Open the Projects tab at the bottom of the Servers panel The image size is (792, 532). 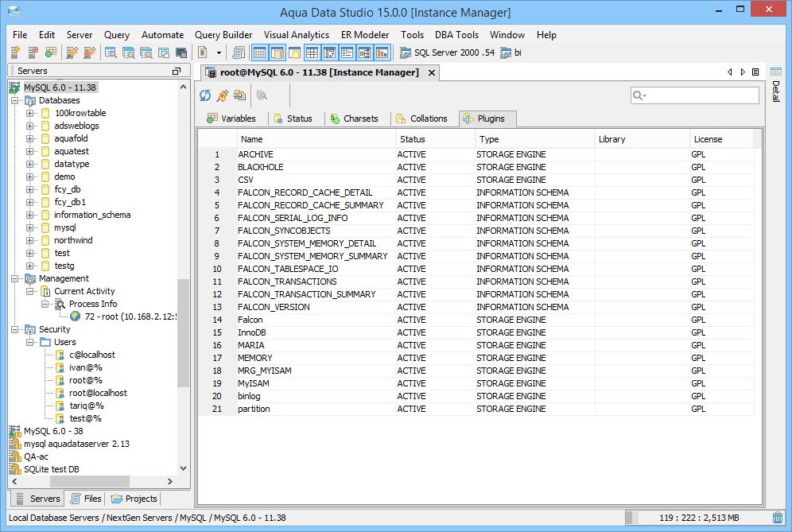[134, 499]
